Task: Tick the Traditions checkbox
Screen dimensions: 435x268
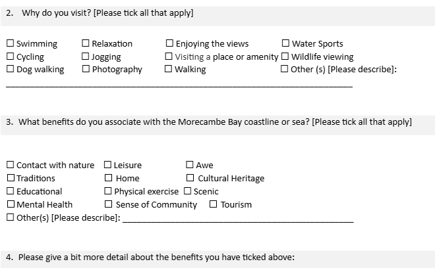Action: click(11, 178)
